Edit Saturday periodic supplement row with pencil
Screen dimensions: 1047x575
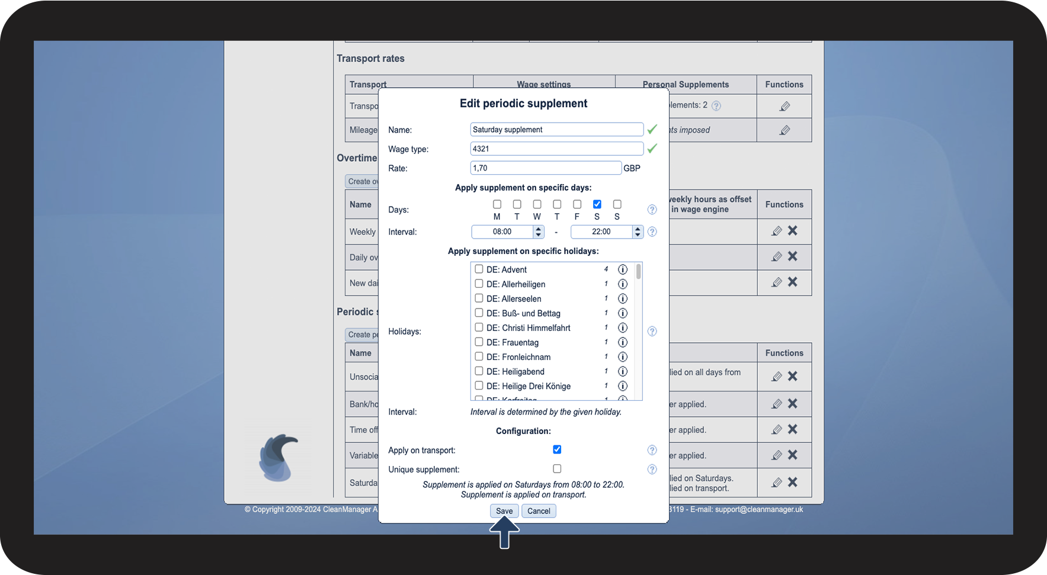click(x=777, y=483)
